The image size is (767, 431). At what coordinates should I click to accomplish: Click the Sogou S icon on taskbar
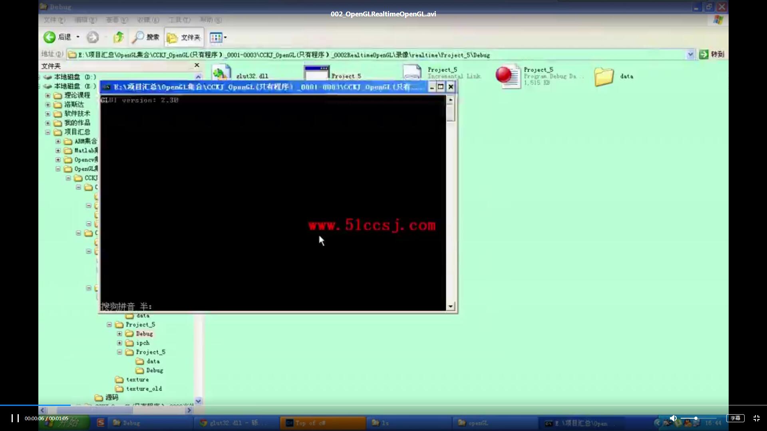click(101, 423)
